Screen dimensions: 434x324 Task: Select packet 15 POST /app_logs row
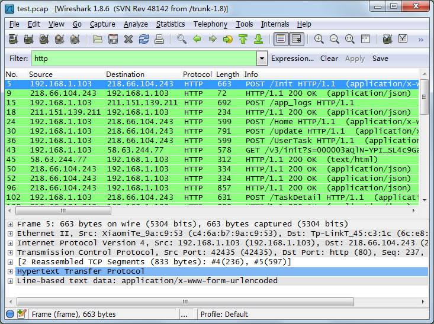[212, 103]
